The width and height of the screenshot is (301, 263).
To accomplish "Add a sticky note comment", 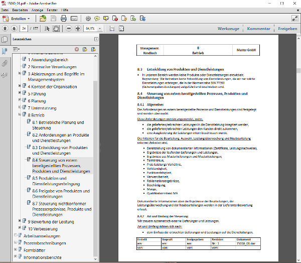I will point(96,18).
